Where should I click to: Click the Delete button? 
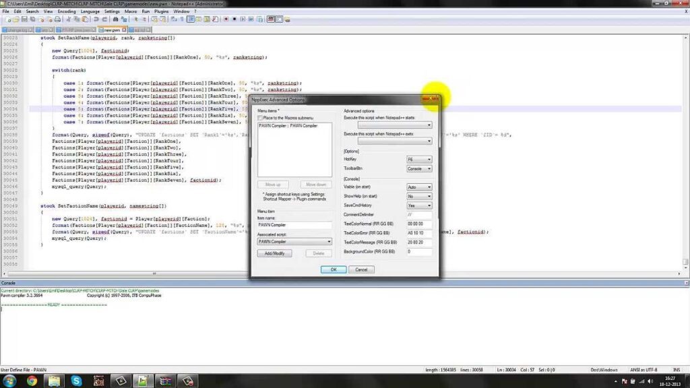coord(318,253)
